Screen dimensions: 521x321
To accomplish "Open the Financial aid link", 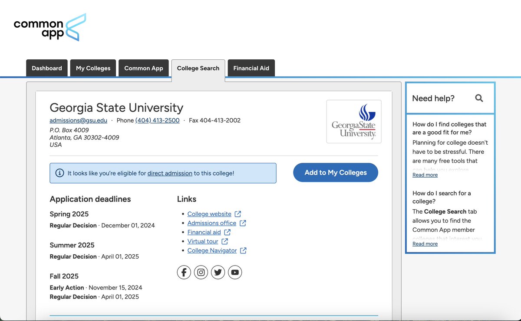I will [204, 232].
